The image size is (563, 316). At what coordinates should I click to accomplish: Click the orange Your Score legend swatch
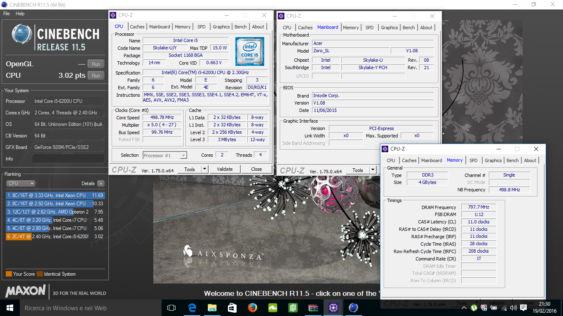[x=9, y=274]
